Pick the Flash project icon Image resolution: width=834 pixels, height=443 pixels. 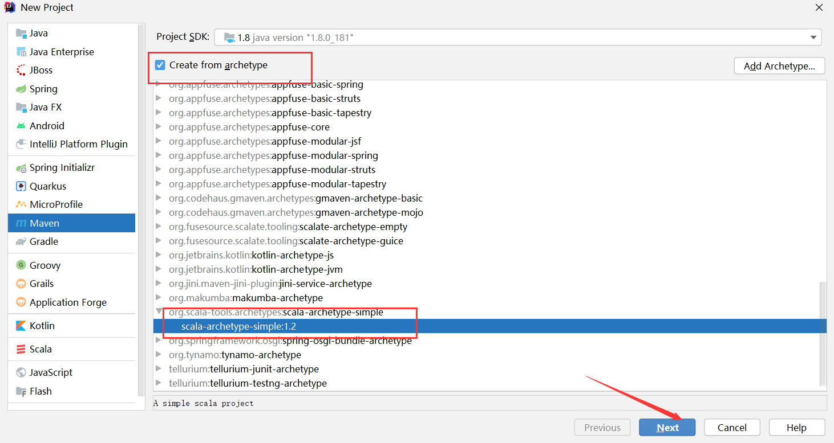pos(21,391)
